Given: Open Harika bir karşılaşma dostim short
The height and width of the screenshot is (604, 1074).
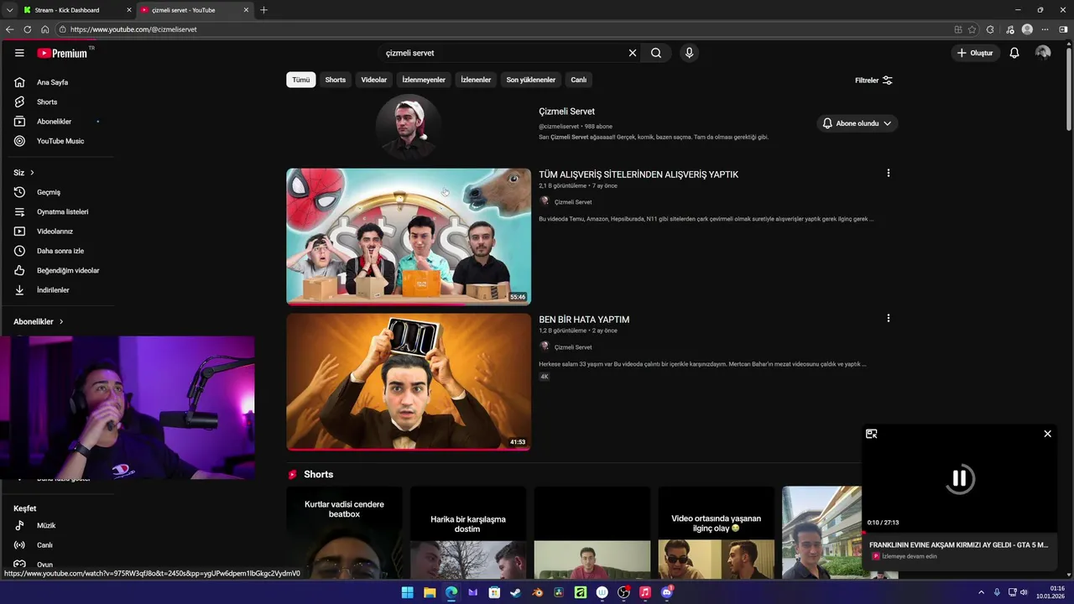Looking at the screenshot, I should (x=468, y=533).
